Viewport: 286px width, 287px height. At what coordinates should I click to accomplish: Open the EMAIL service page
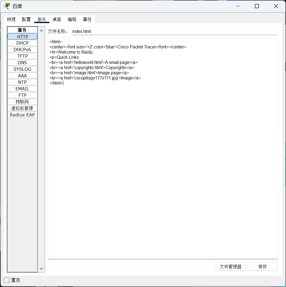coord(23,89)
